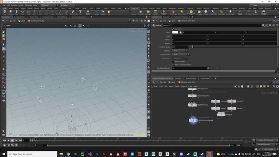279x157 pixels.
Task: Click the back arrow in scene view path bar
Action: pyautogui.click(x=3, y=21)
